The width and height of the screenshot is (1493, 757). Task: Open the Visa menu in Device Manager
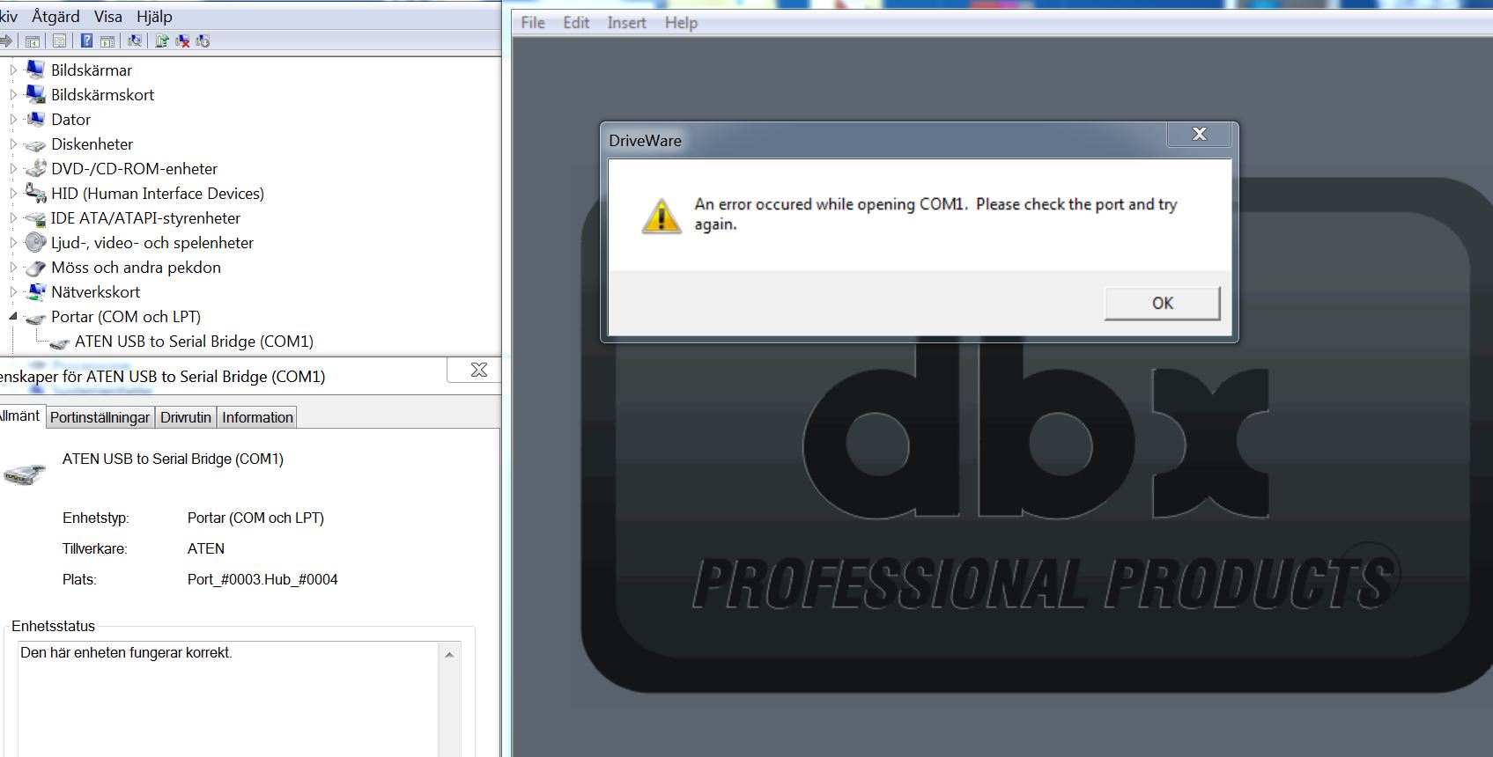coord(108,16)
